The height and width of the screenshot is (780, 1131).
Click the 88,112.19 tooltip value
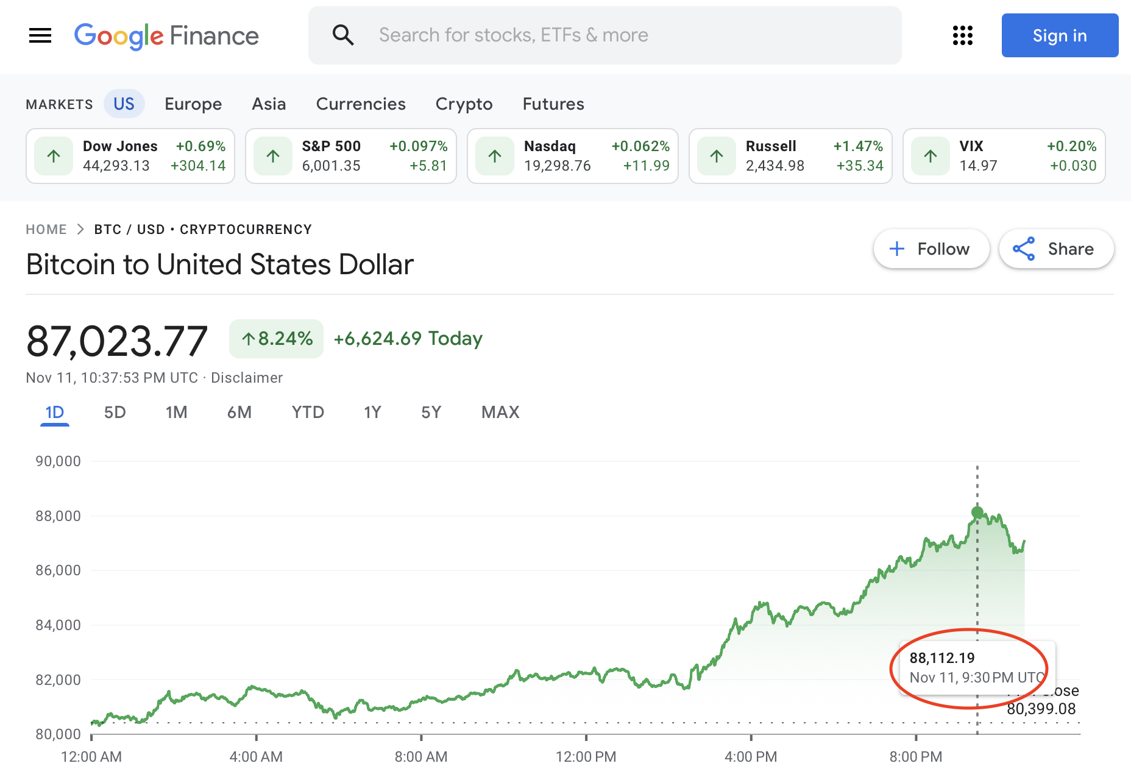(x=942, y=658)
